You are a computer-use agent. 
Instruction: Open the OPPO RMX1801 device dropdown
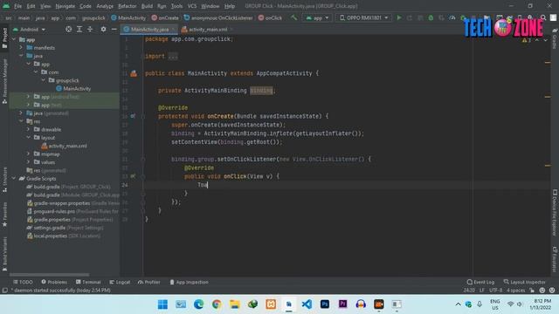(363, 17)
